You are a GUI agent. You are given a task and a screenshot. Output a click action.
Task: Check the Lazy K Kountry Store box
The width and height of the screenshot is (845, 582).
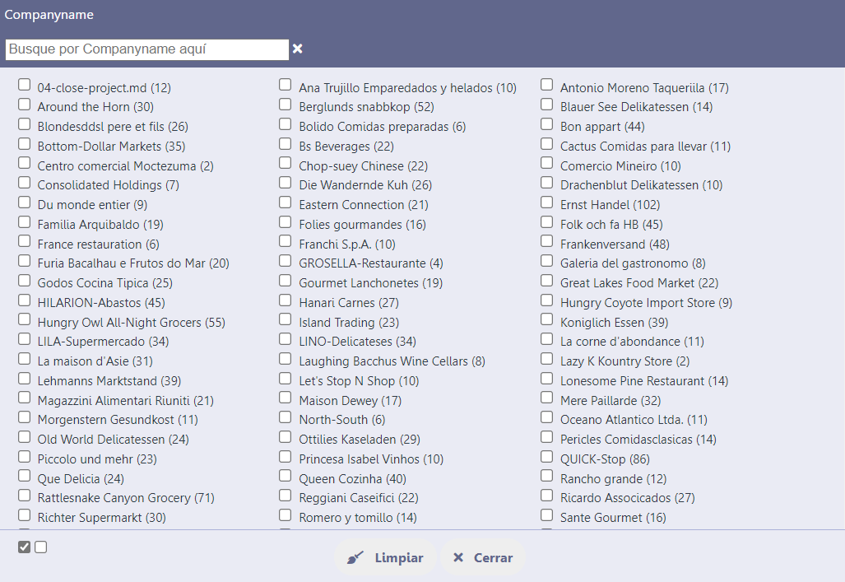pyautogui.click(x=547, y=359)
